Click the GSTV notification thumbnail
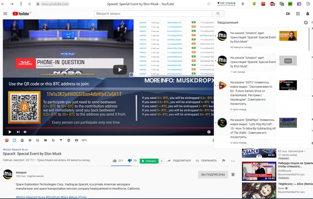313x199 pixels. (x=288, y=85)
